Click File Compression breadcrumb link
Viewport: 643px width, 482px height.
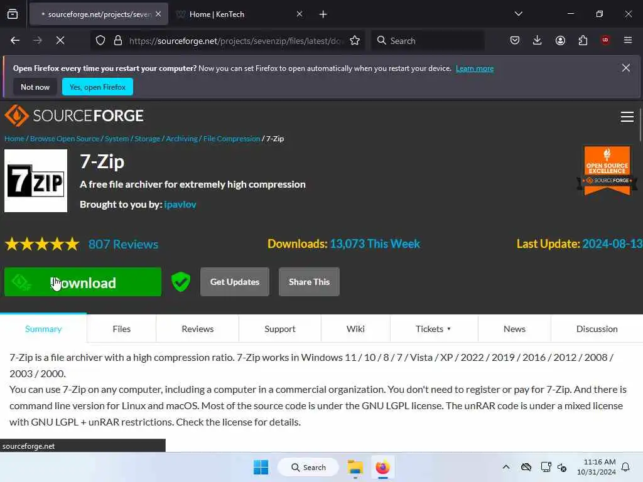click(x=232, y=139)
